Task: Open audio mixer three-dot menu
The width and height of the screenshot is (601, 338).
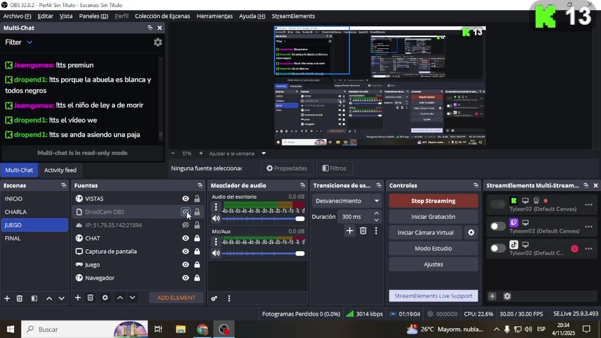Action: pos(229,298)
